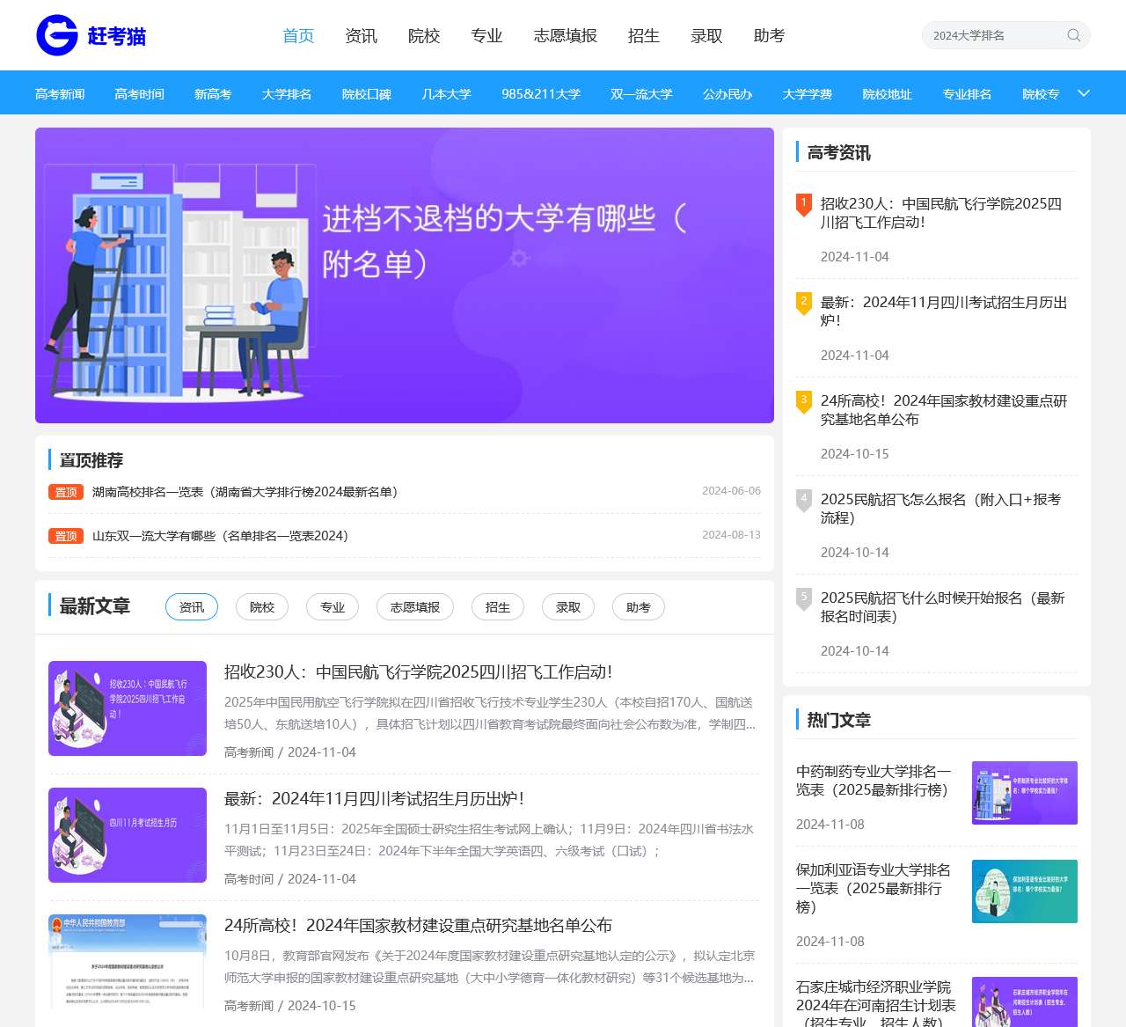This screenshot has height=1027, width=1126.
Task: Open the 资讯 top menu item
Action: click(361, 36)
